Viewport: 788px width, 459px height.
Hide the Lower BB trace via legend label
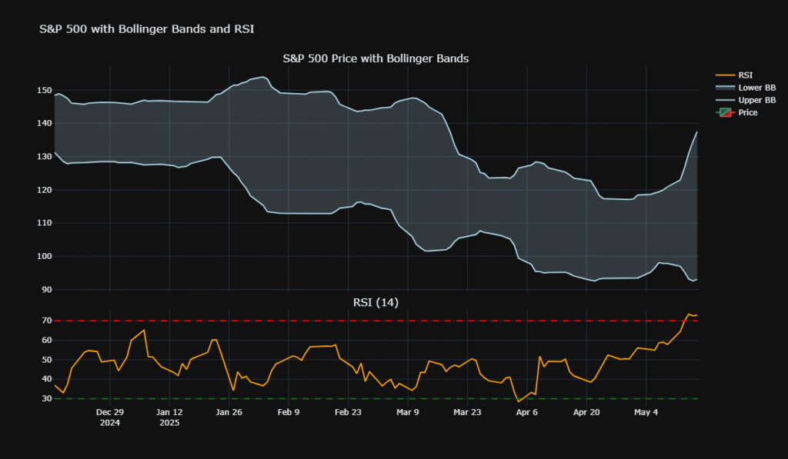[x=756, y=88]
